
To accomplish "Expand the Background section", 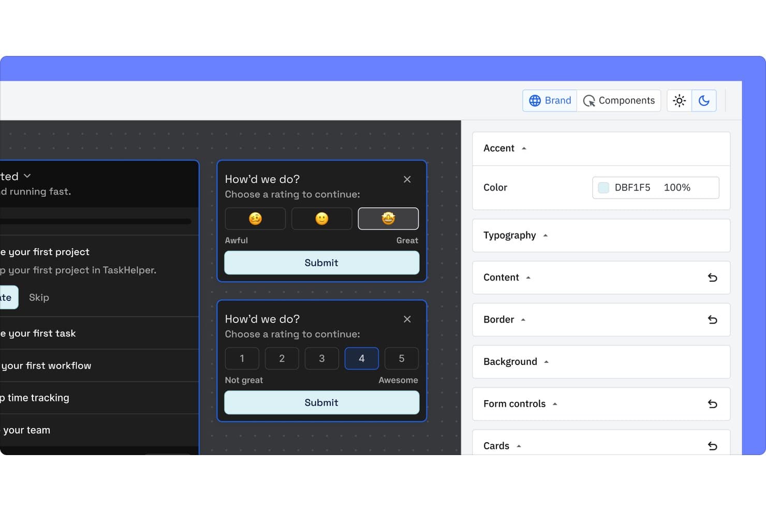I will click(601, 362).
